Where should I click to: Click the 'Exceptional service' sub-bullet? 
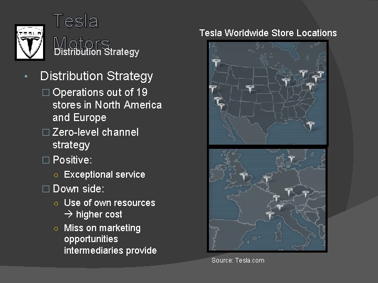pos(104,175)
